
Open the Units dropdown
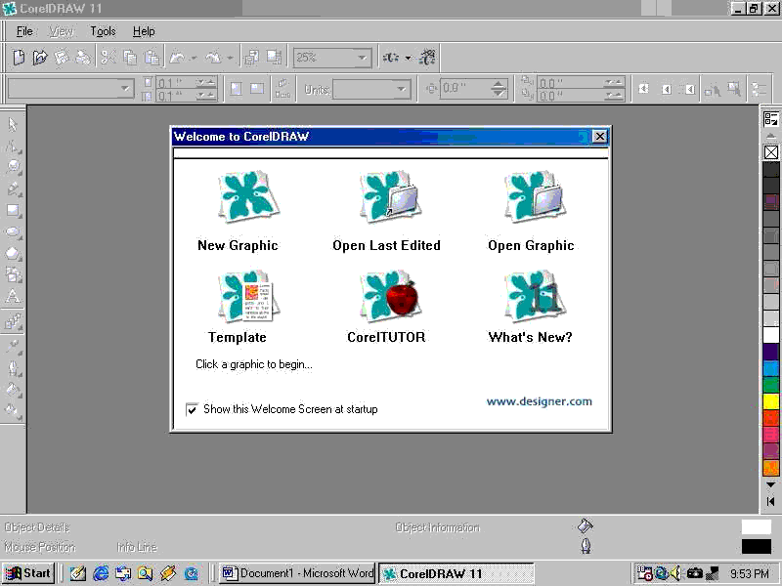401,90
